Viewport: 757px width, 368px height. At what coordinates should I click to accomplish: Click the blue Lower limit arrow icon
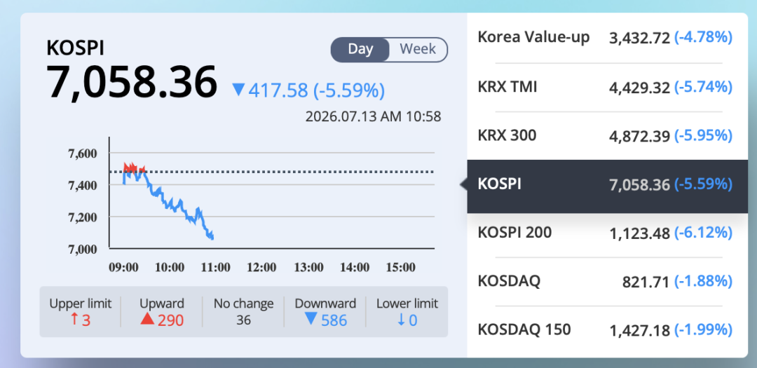401,320
